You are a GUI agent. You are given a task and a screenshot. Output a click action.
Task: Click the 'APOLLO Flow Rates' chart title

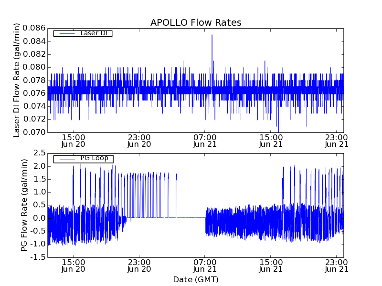click(196, 22)
